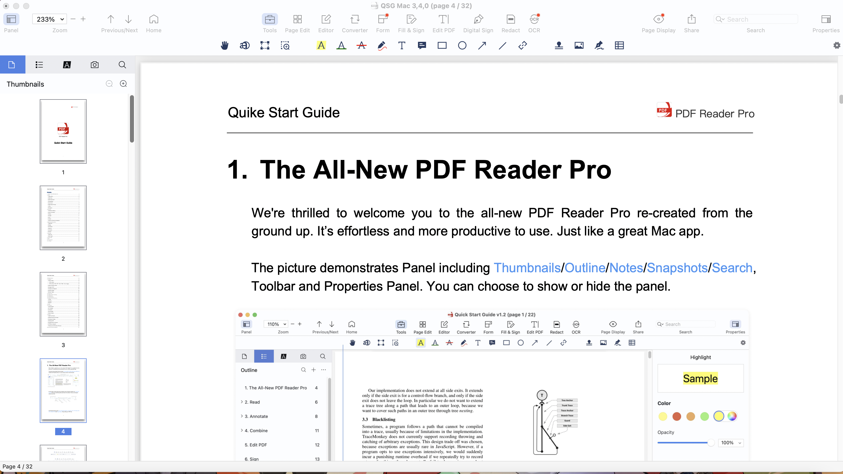Image resolution: width=843 pixels, height=474 pixels.
Task: Select the hand scroll tool
Action: (225, 46)
